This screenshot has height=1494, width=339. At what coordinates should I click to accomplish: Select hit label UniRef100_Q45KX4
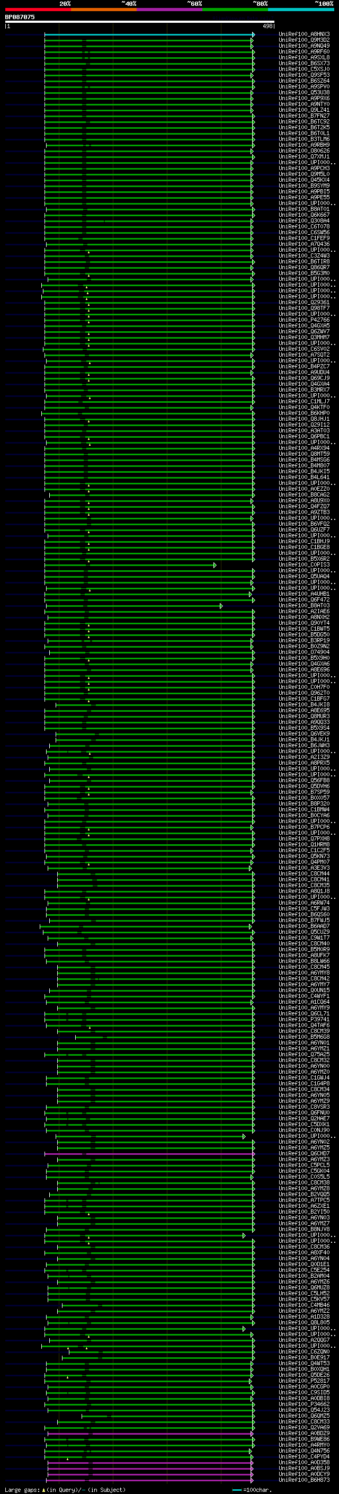point(304,180)
